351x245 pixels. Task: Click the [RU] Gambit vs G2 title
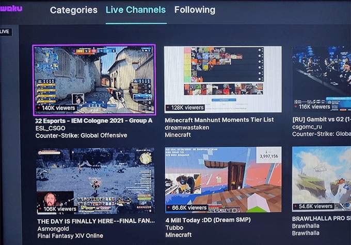[322, 119]
